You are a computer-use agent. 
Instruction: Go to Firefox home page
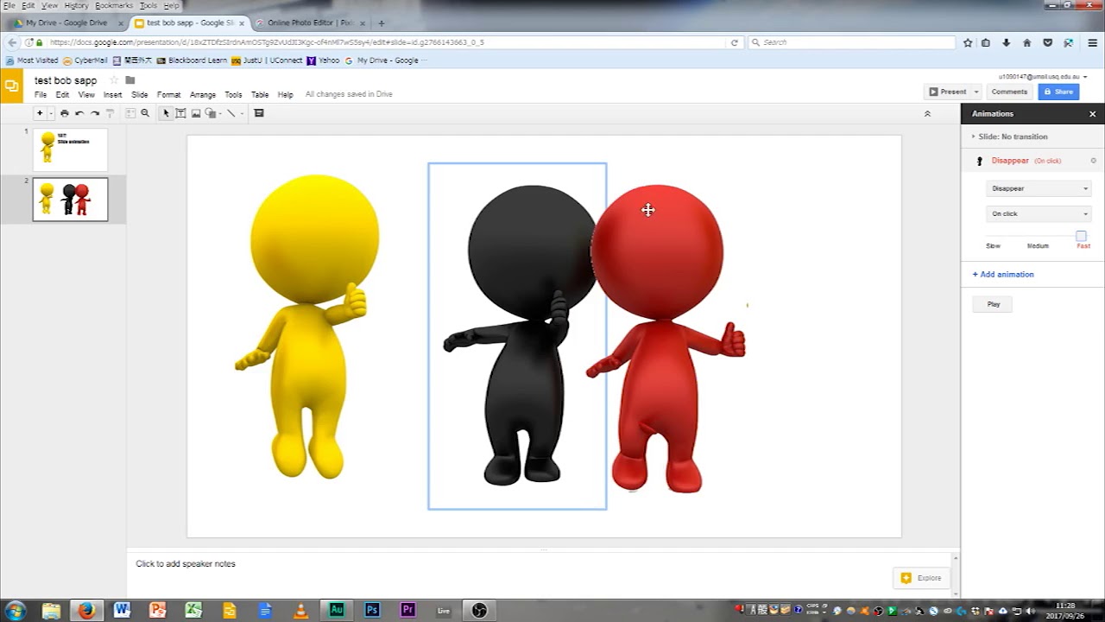click(x=1026, y=42)
